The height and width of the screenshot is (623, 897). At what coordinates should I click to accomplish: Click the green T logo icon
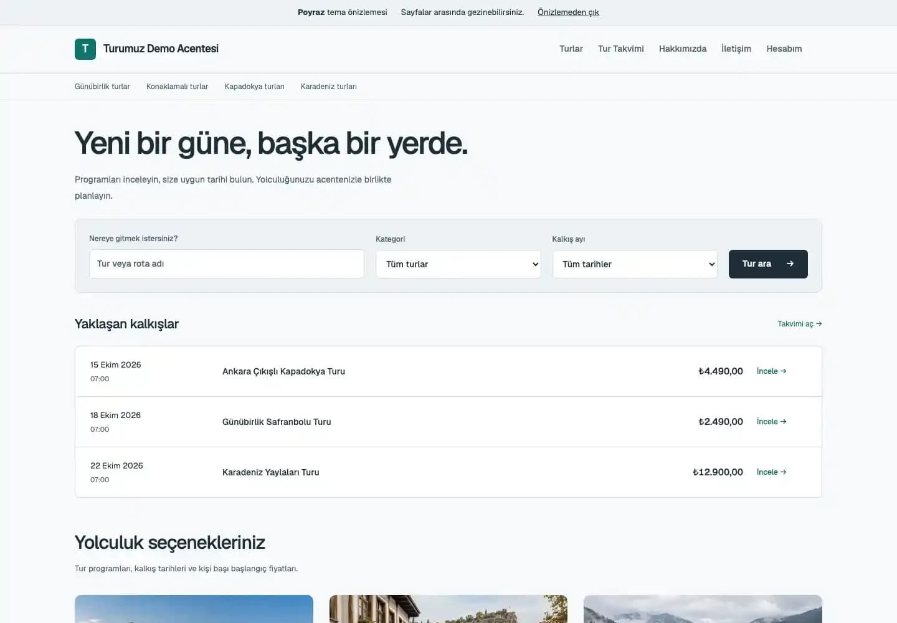pyautogui.click(x=85, y=49)
